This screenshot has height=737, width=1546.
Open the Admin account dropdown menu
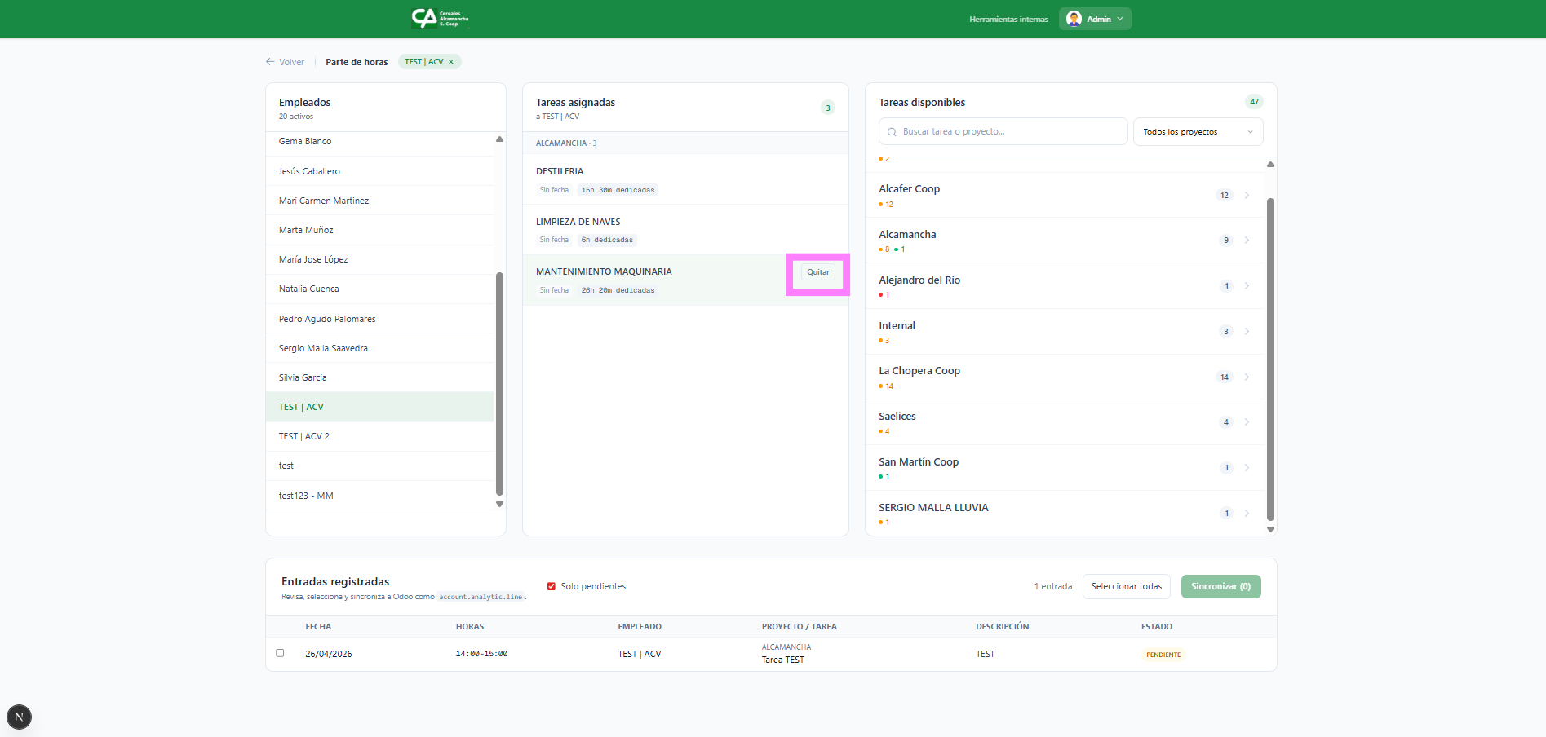1120,19
